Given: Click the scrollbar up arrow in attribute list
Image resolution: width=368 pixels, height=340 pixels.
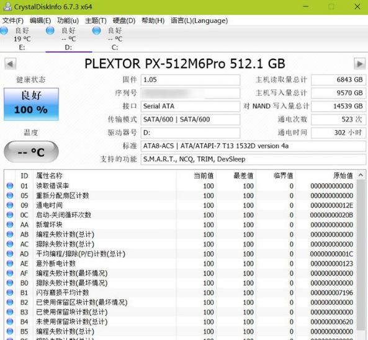Looking at the screenshot, I should (x=361, y=175).
